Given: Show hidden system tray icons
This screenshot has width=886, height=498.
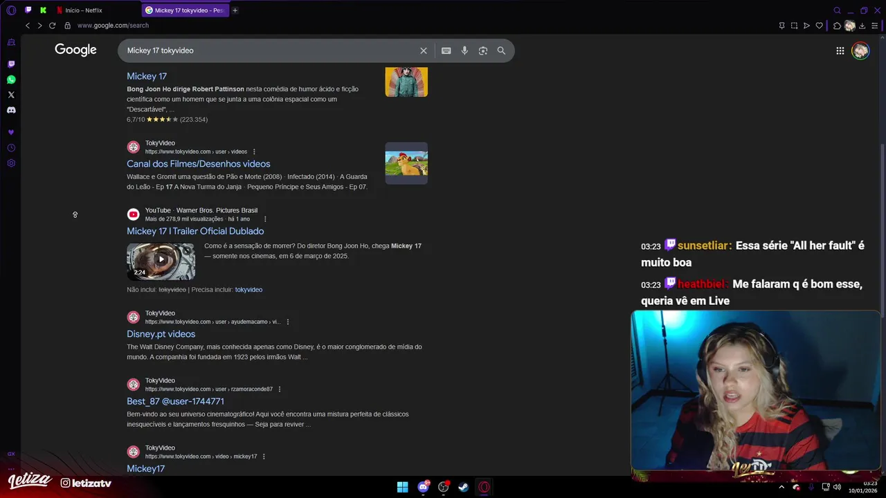Looking at the screenshot, I should coord(781,487).
